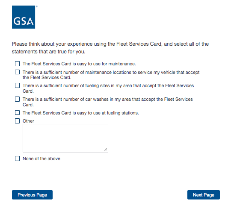Image resolution: width=231 pixels, height=217 pixels.
Task: Click the car washes statement label
Action: pyautogui.click(x=108, y=102)
